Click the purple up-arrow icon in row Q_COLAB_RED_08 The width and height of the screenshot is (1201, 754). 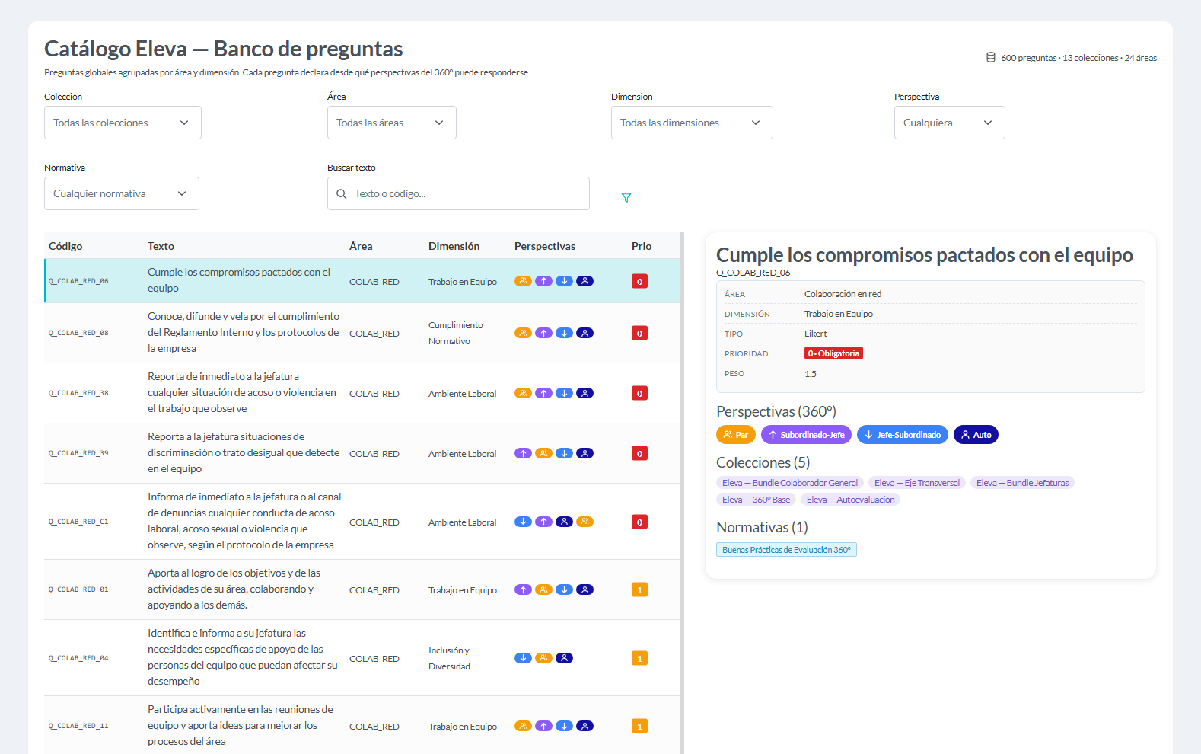point(543,333)
